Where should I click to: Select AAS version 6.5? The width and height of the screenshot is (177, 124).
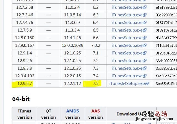[x=96, y=30]
